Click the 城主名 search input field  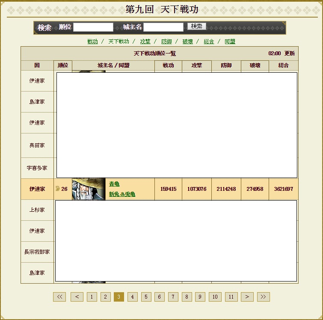click(163, 27)
